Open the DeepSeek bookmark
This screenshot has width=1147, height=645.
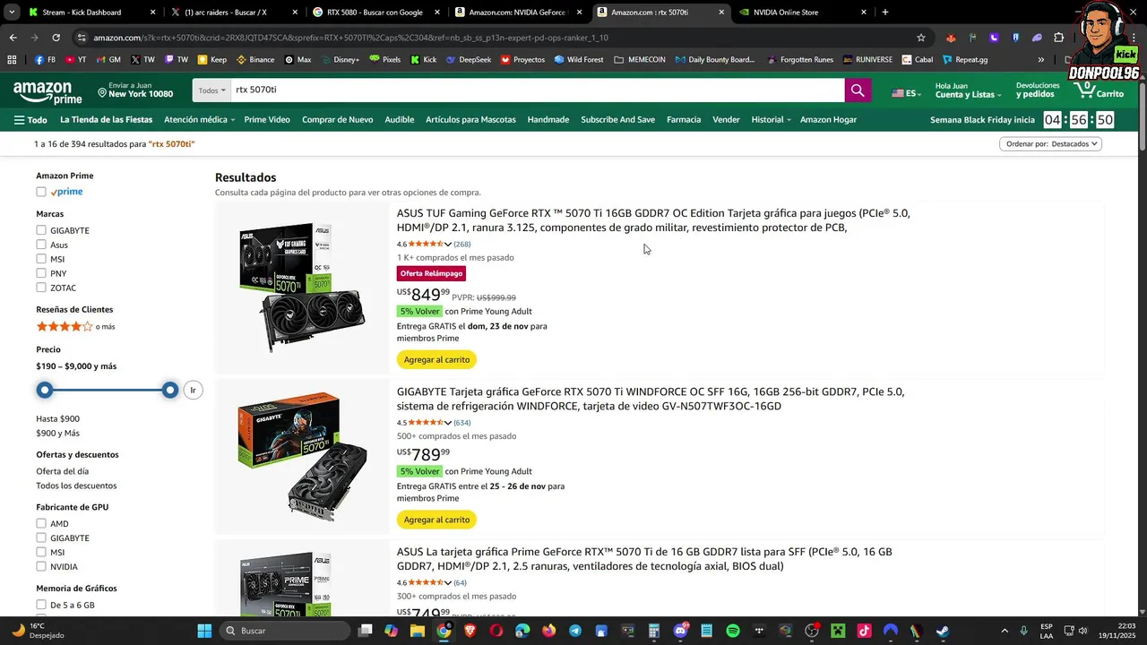pyautogui.click(x=468, y=60)
